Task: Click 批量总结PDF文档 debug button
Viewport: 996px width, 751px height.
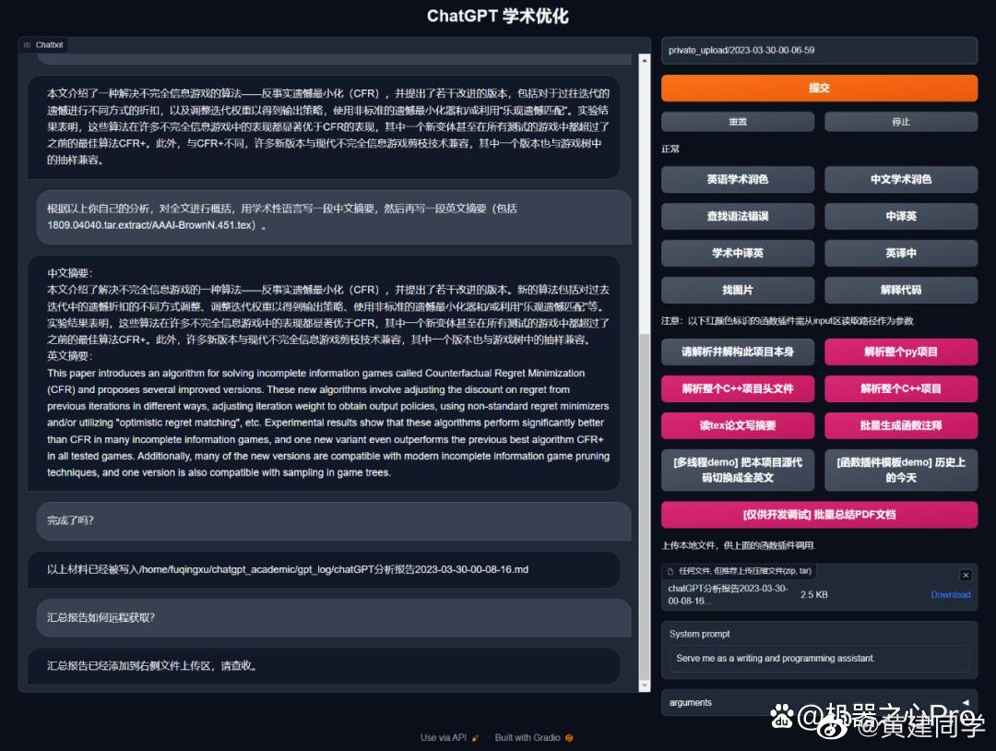Action: click(x=819, y=514)
